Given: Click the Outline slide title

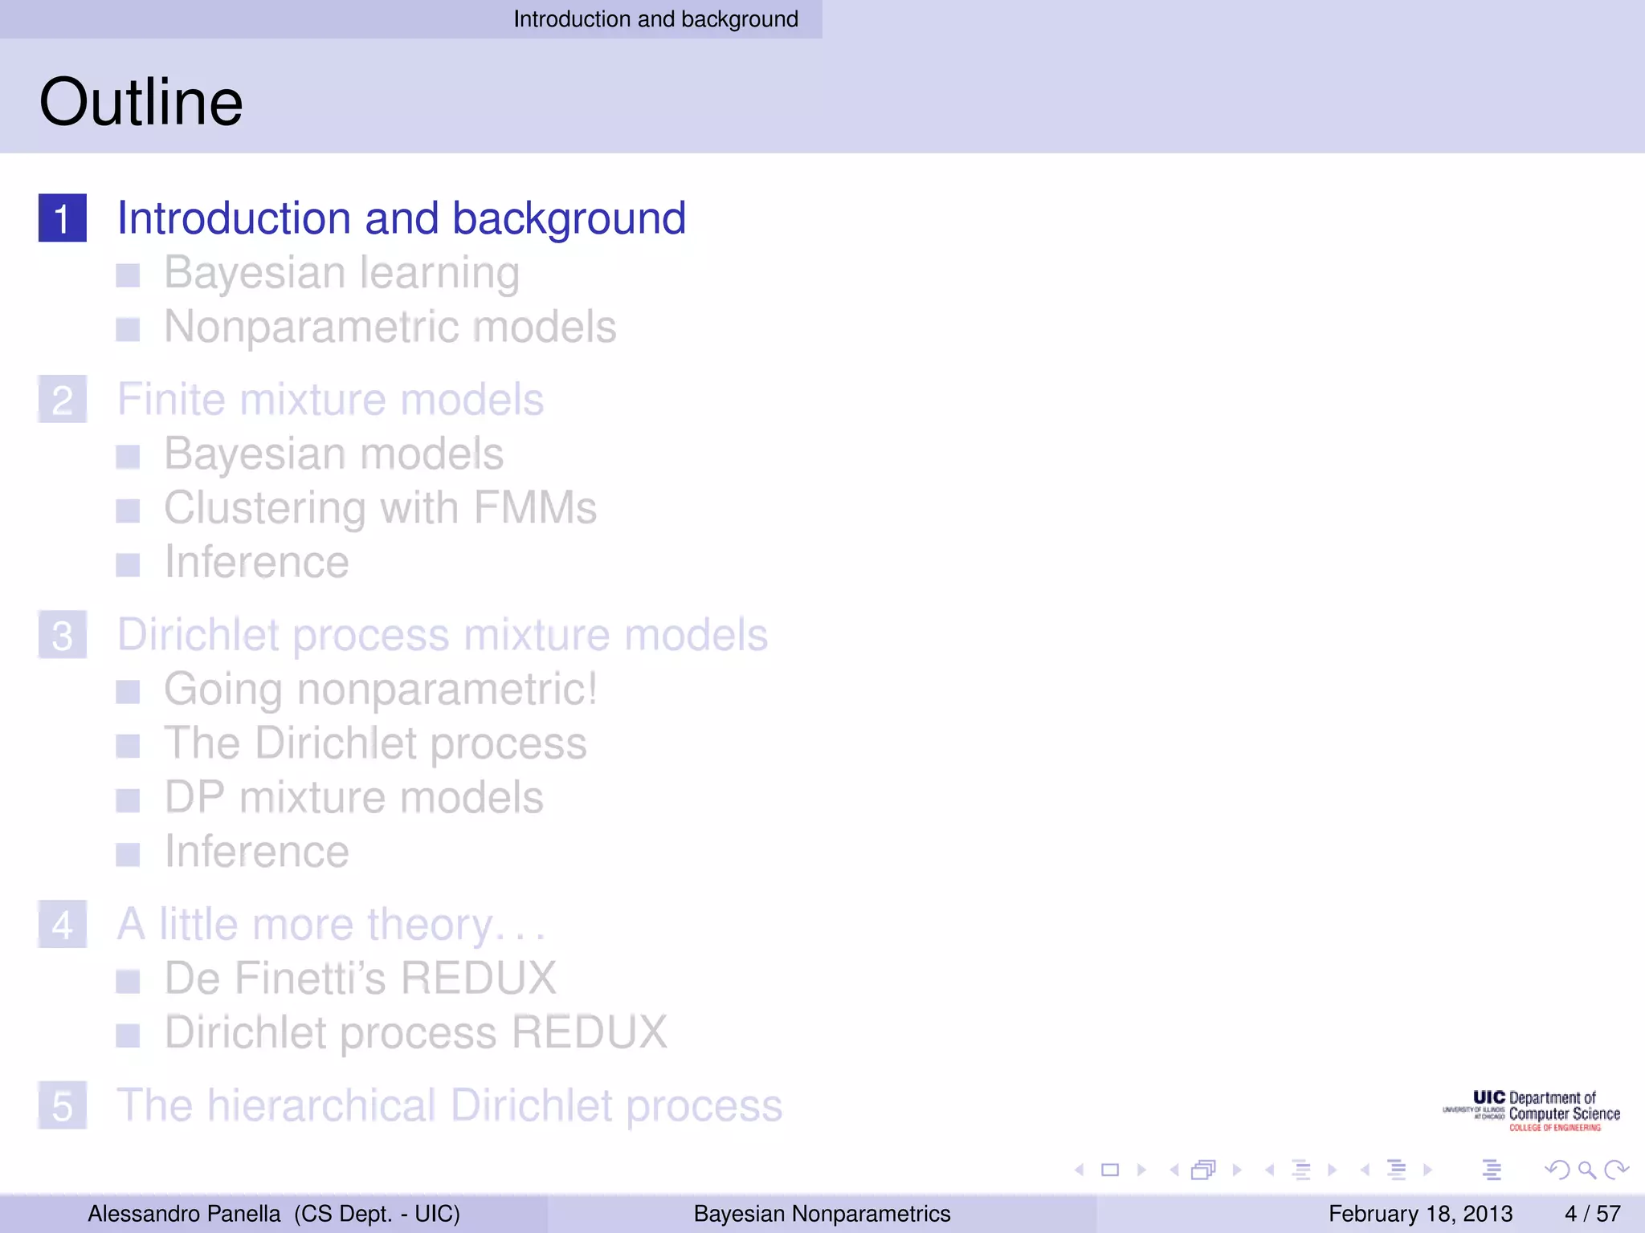Looking at the screenshot, I should (141, 102).
